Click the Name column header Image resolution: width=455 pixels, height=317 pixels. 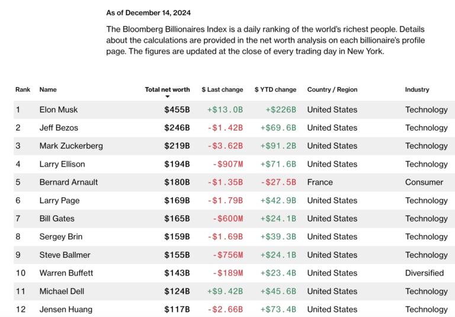coord(48,89)
